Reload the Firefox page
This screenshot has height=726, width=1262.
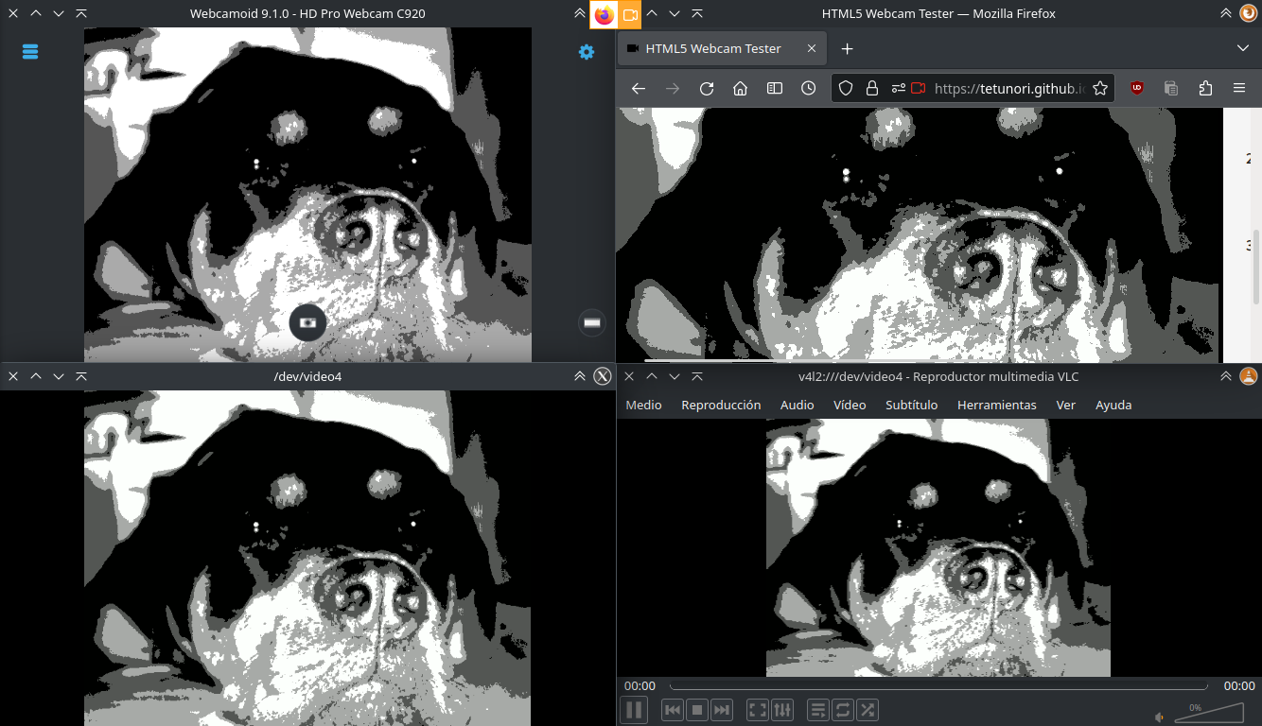click(x=707, y=88)
